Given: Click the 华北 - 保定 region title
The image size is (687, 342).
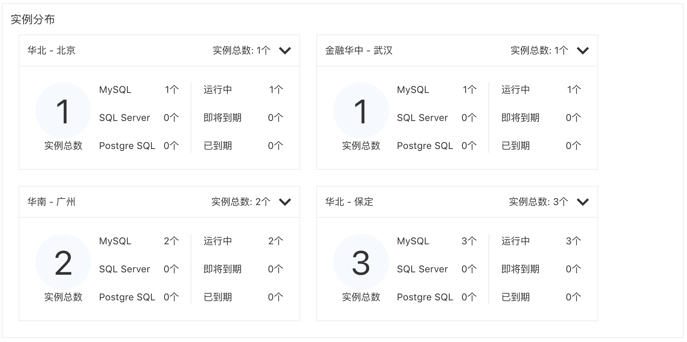Looking at the screenshot, I should (349, 202).
